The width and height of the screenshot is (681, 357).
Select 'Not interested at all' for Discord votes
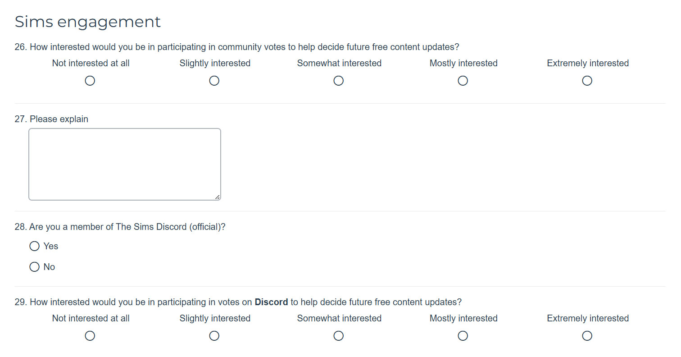(90, 336)
